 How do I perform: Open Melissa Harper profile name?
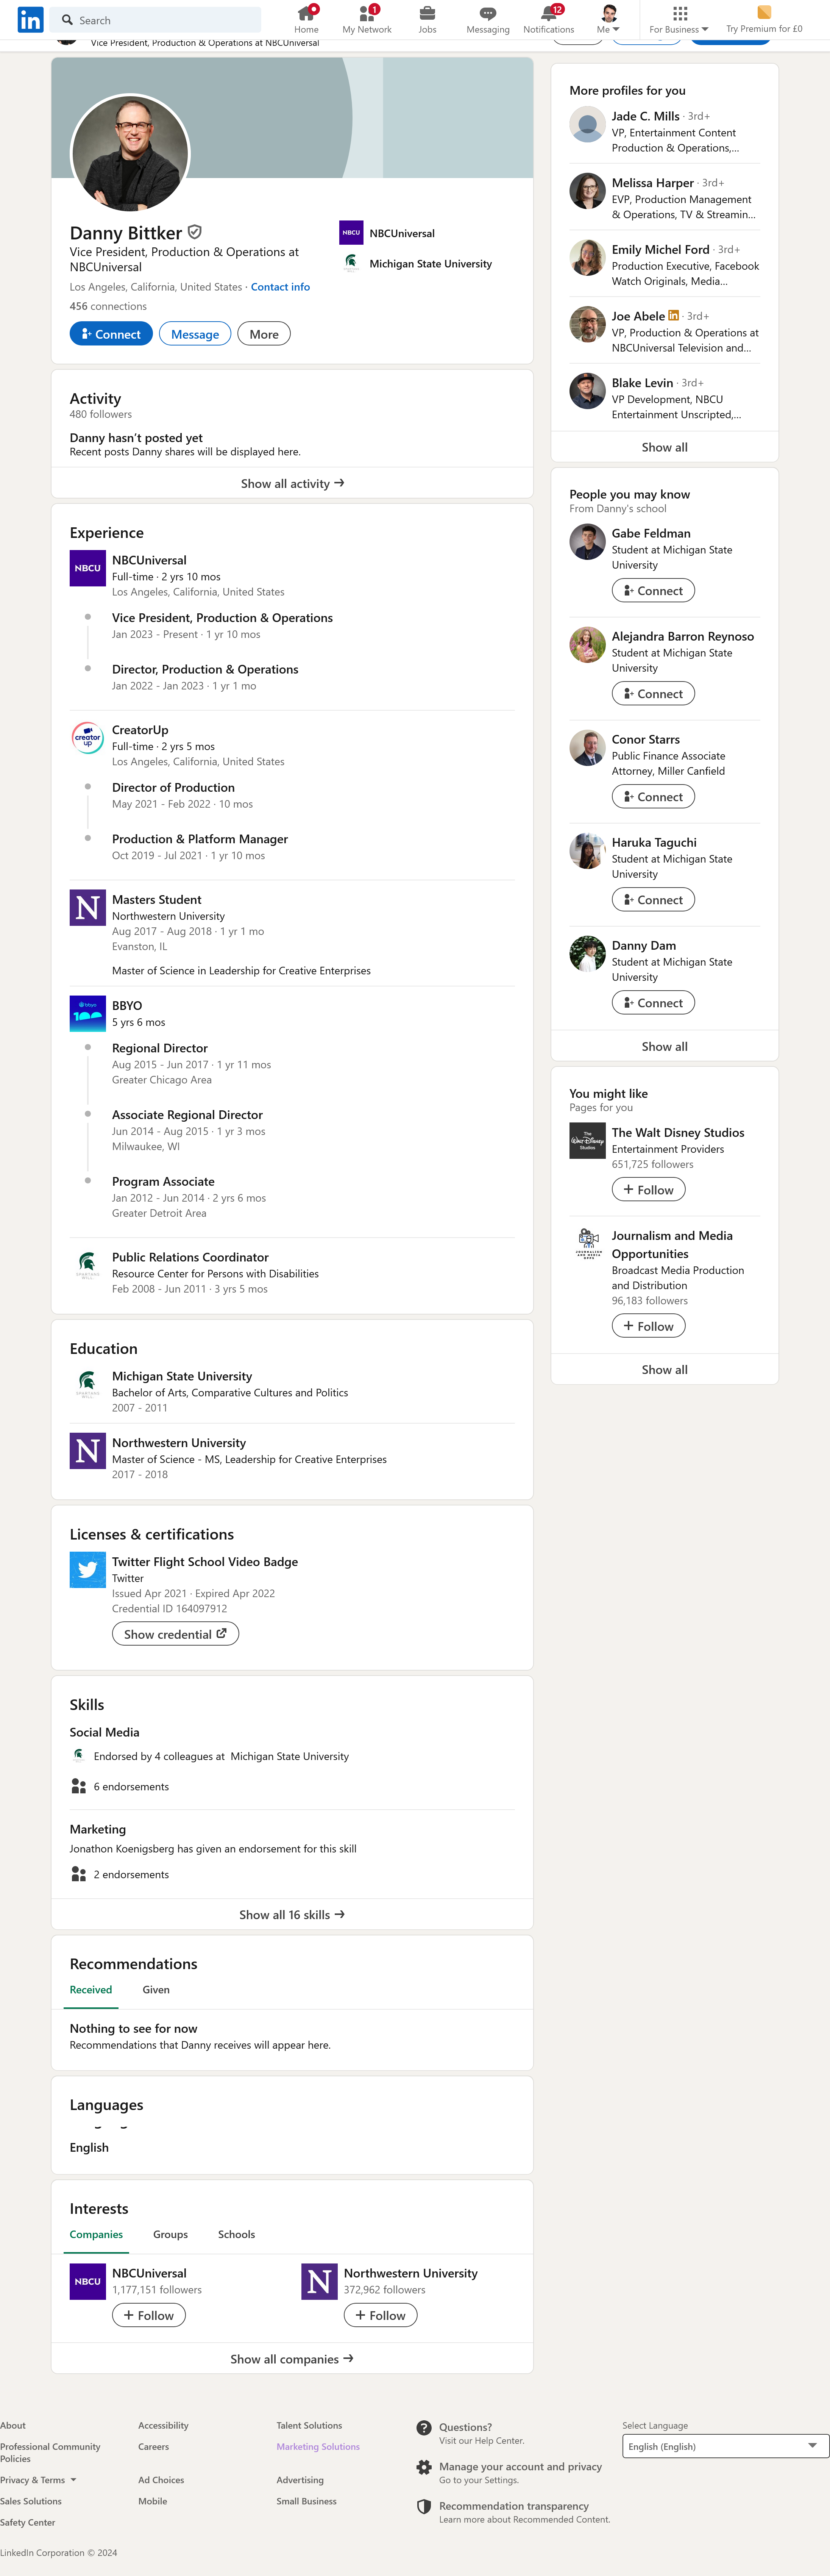pos(653,183)
